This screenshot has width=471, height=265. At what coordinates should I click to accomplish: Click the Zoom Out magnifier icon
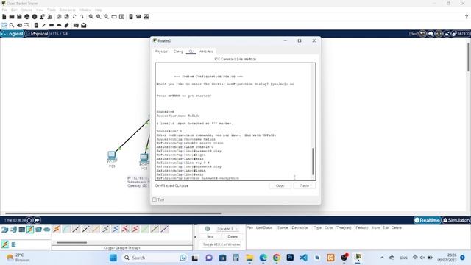coord(106,17)
